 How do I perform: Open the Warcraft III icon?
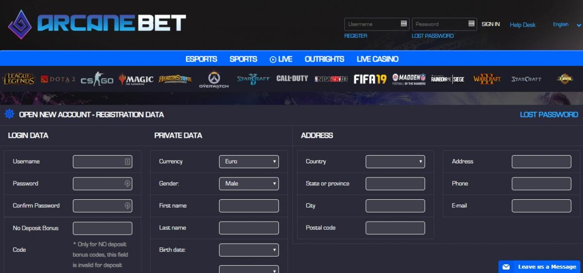487,79
